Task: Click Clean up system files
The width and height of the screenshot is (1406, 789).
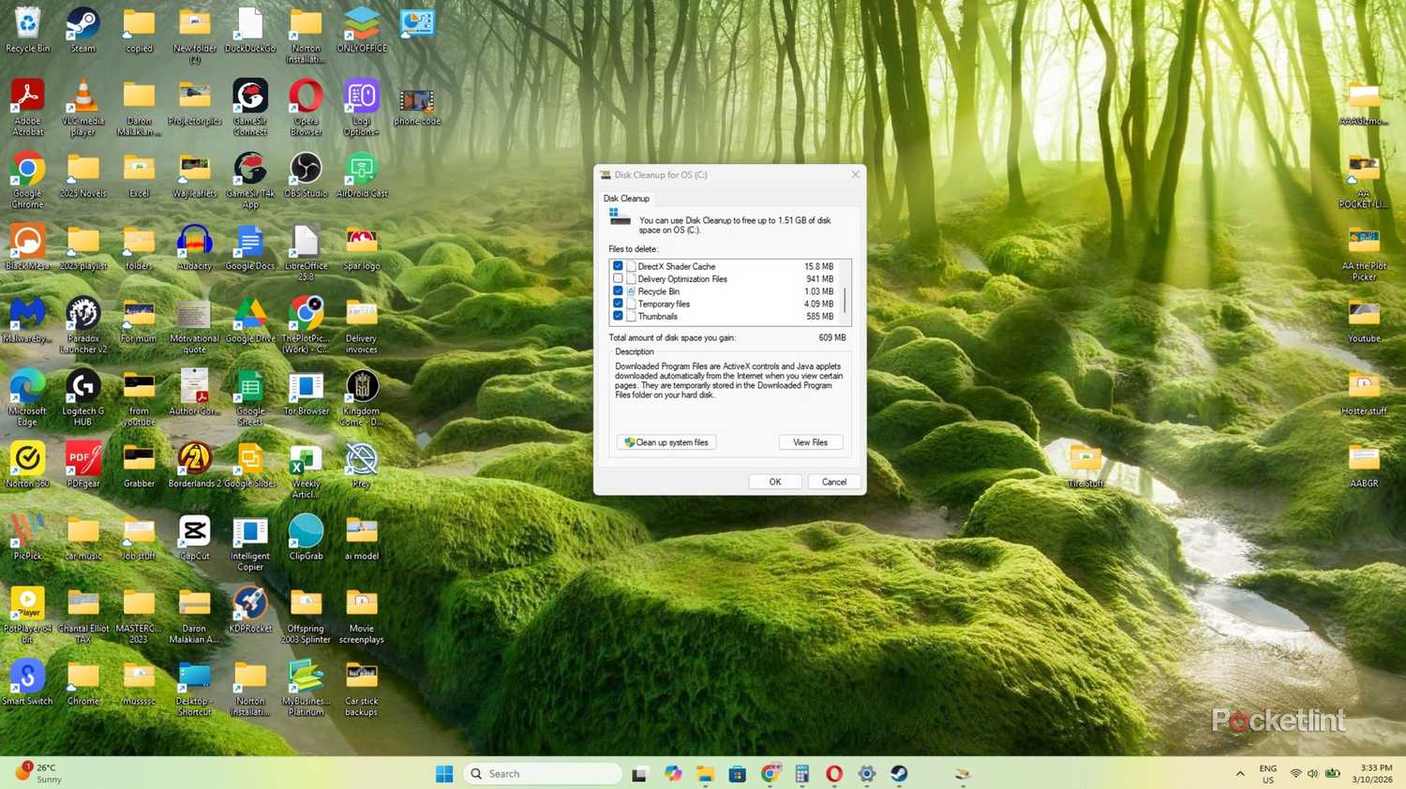Action: [666, 441]
